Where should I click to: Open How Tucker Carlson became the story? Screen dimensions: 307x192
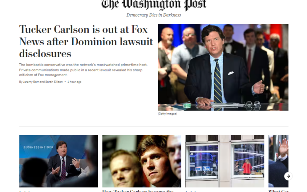pyautogui.click(x=138, y=190)
